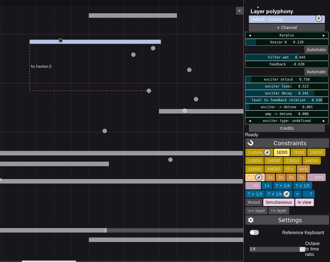Adjust the boxcar K slider

coord(287,42)
